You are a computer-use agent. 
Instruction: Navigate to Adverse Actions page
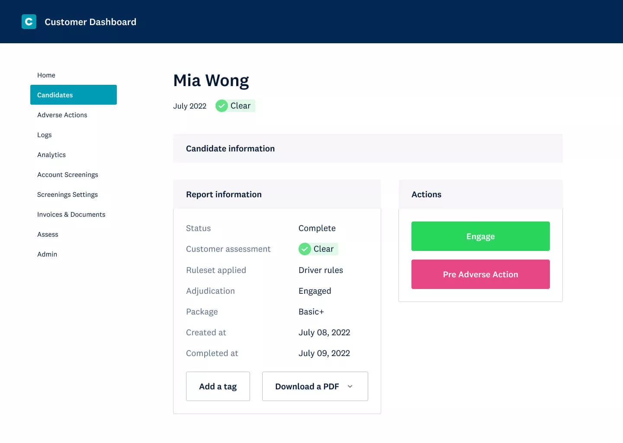(x=62, y=115)
